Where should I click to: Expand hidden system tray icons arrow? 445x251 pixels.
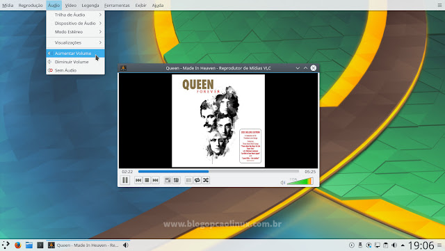(403, 245)
